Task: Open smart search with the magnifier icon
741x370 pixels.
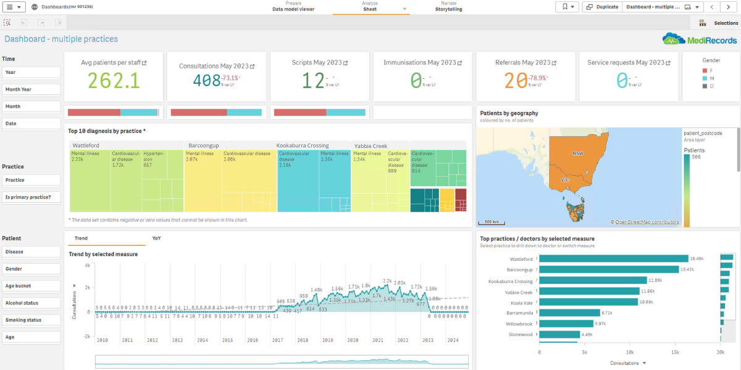Action: tap(7, 22)
